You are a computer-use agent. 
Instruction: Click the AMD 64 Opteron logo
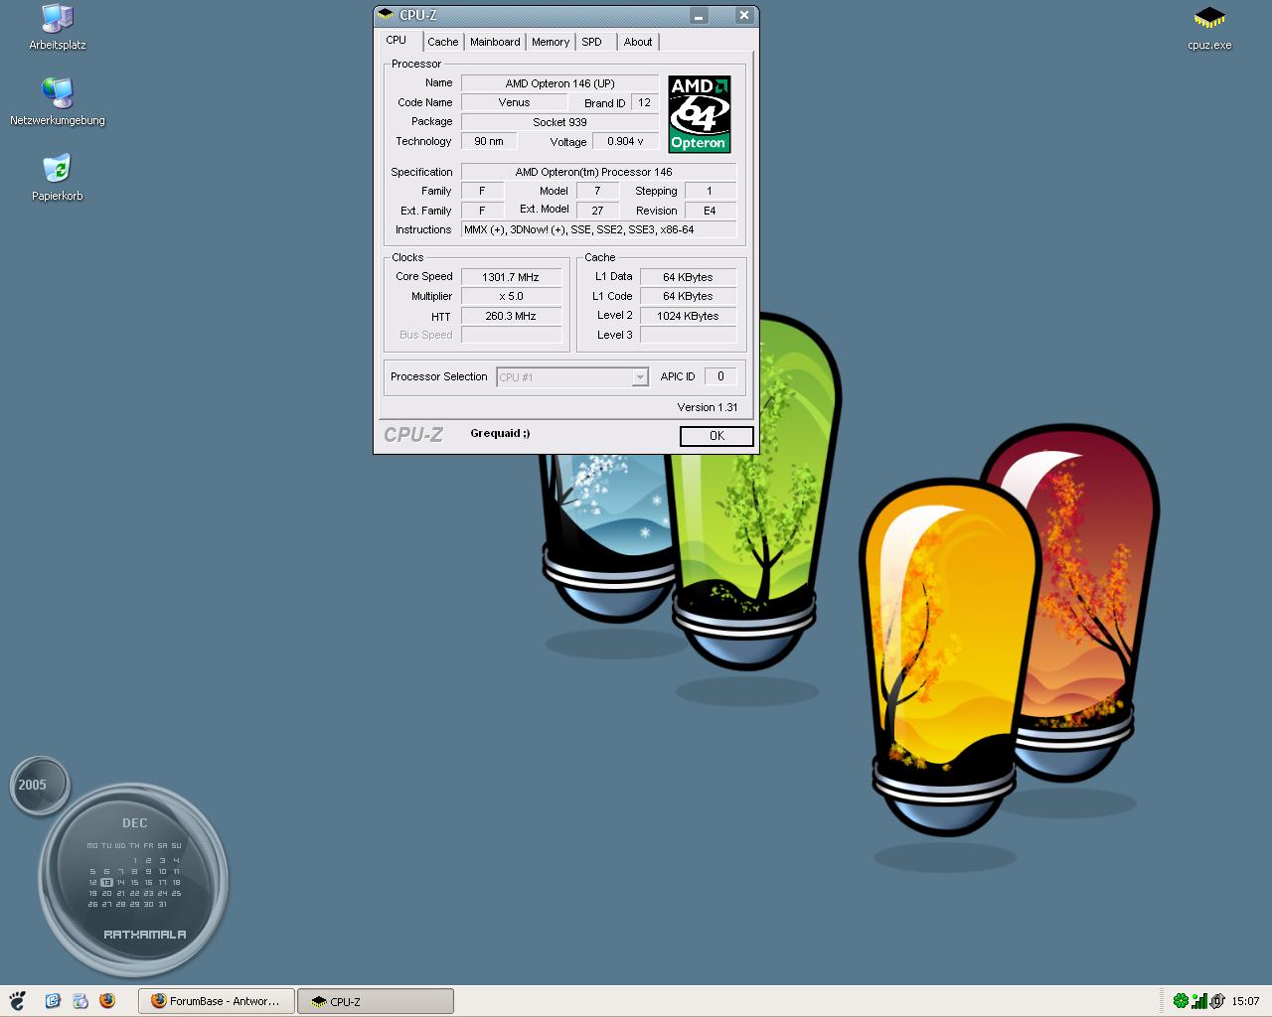point(700,114)
